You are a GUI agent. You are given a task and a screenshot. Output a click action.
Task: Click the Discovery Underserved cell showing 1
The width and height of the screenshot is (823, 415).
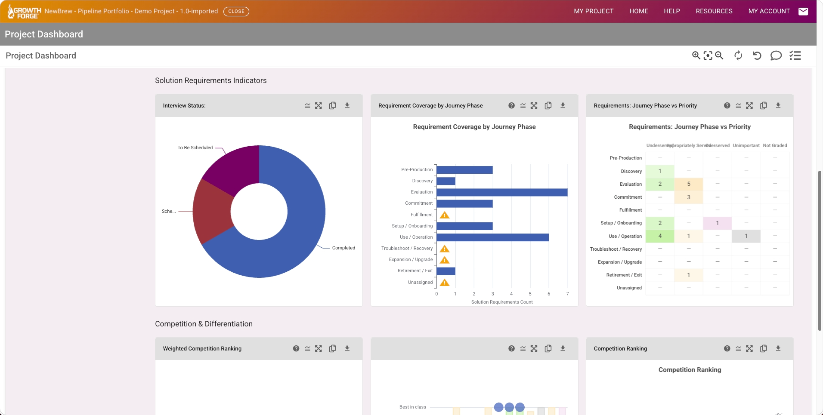pos(660,171)
